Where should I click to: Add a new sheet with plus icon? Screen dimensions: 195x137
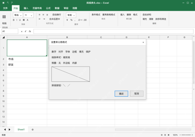click(x=33, y=130)
